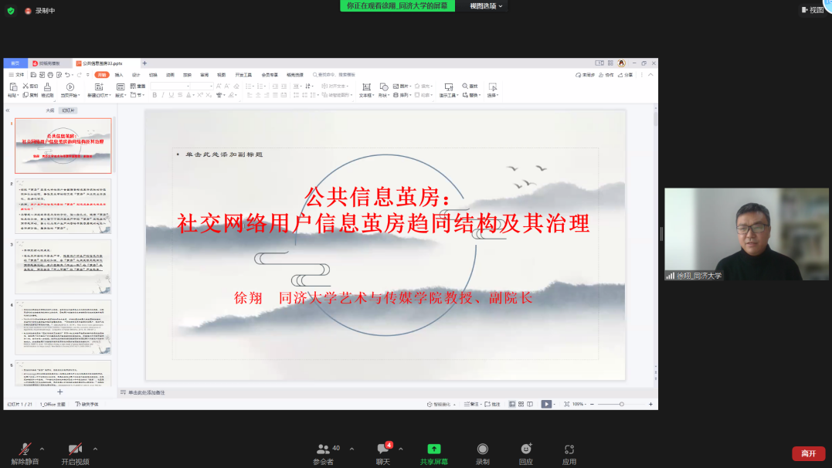The image size is (832, 468).
Task: Click the Presentation Tools icon
Action: click(448, 86)
